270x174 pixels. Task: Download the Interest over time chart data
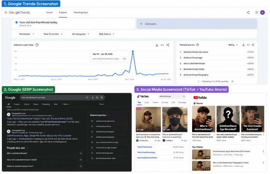coord(157,45)
